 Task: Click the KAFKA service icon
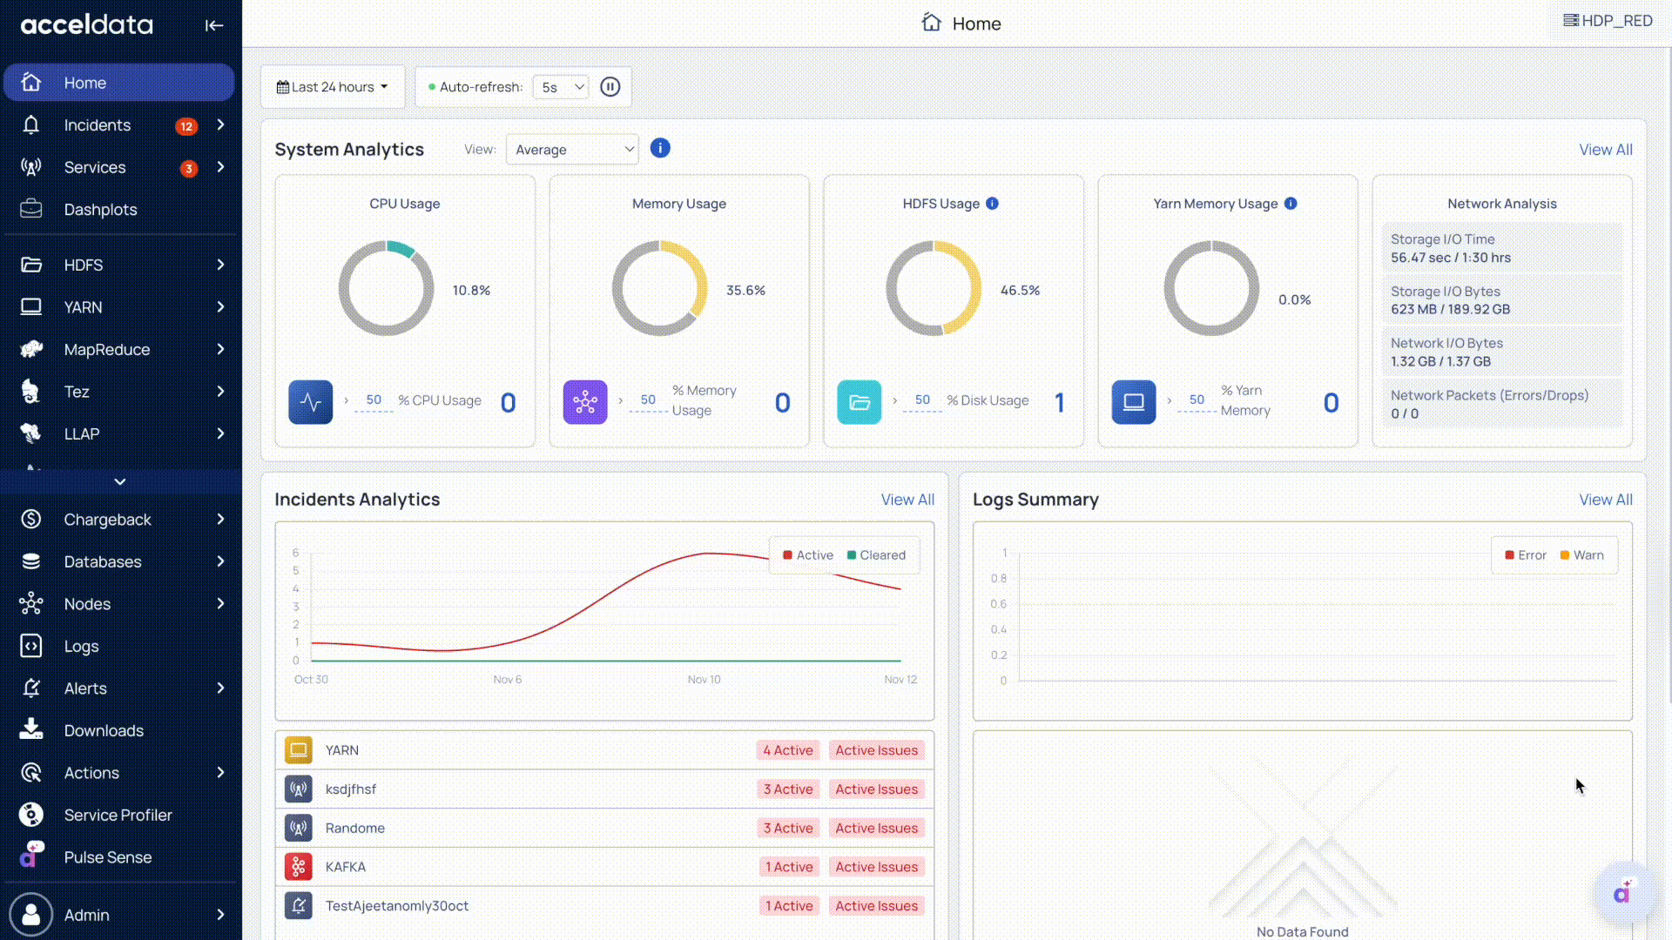point(299,867)
